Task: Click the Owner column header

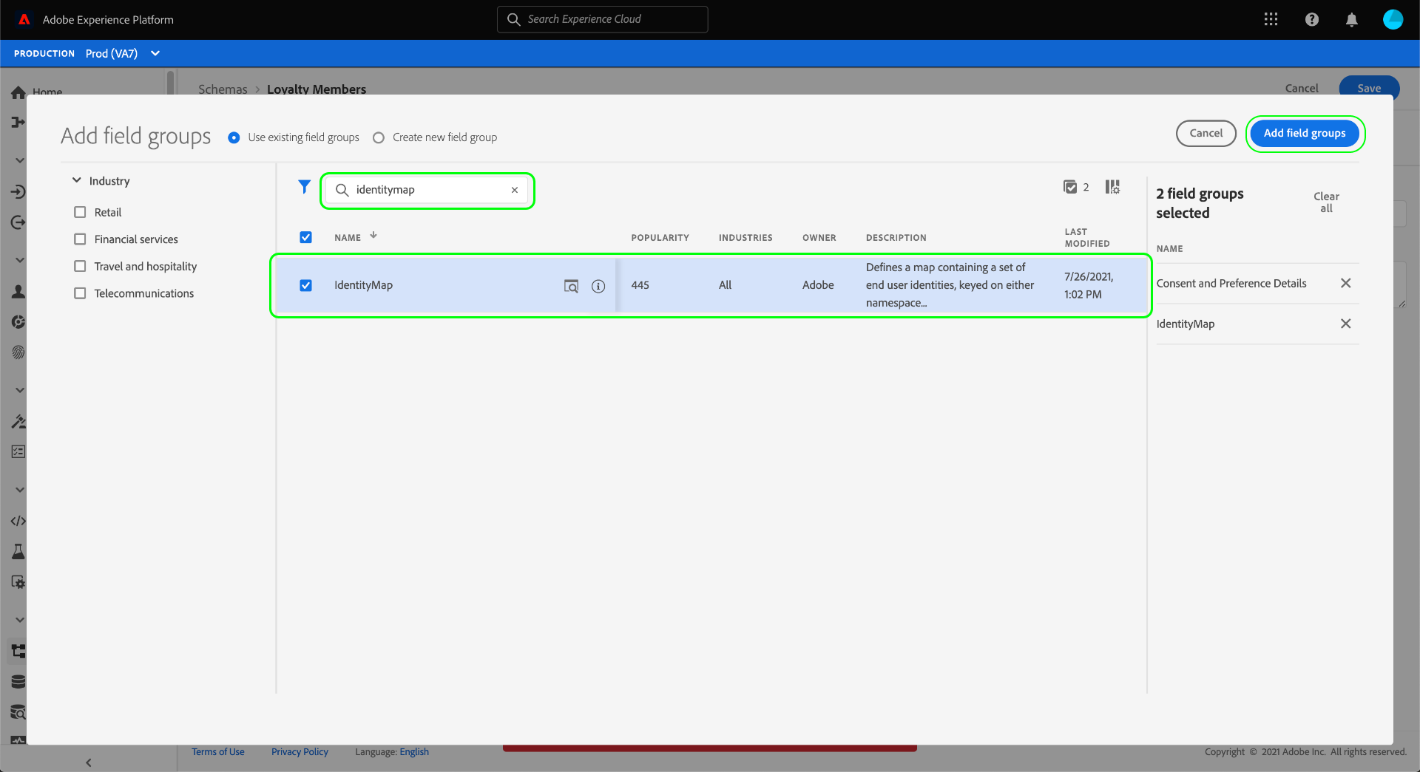Action: coord(819,238)
